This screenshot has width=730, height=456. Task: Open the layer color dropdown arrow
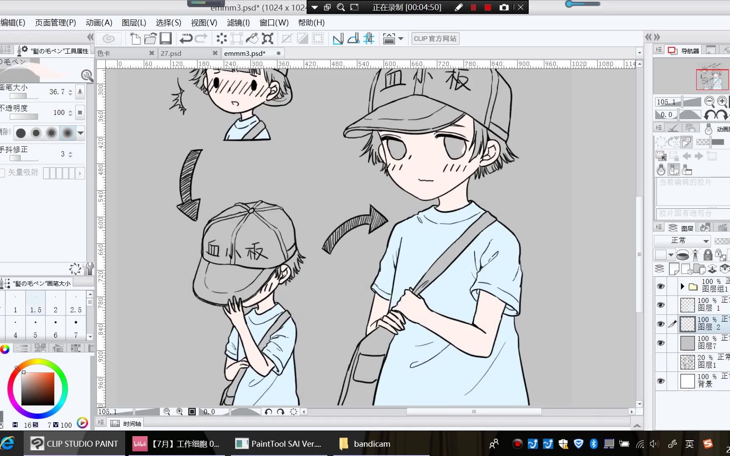coord(671,255)
